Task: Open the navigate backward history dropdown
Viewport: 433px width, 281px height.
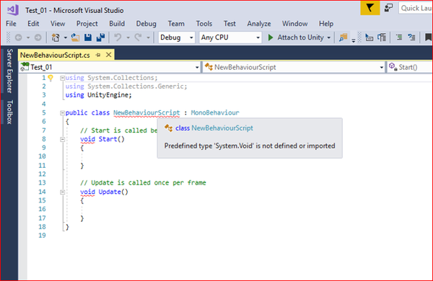Action: (28, 37)
